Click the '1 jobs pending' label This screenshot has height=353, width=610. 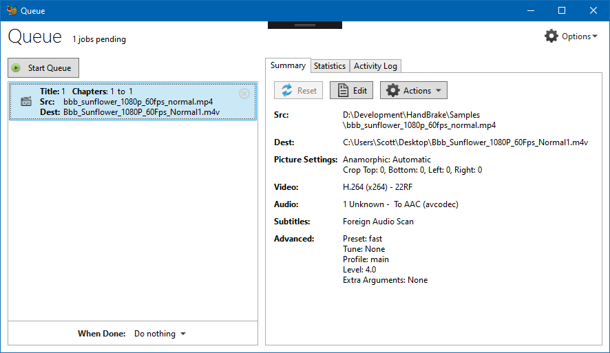99,39
